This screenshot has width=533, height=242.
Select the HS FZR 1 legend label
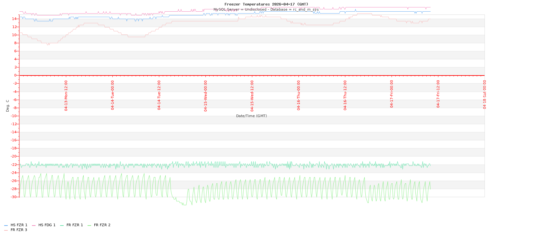(x=19, y=225)
